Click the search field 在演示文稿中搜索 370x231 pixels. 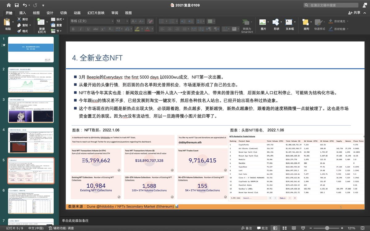[331, 5]
